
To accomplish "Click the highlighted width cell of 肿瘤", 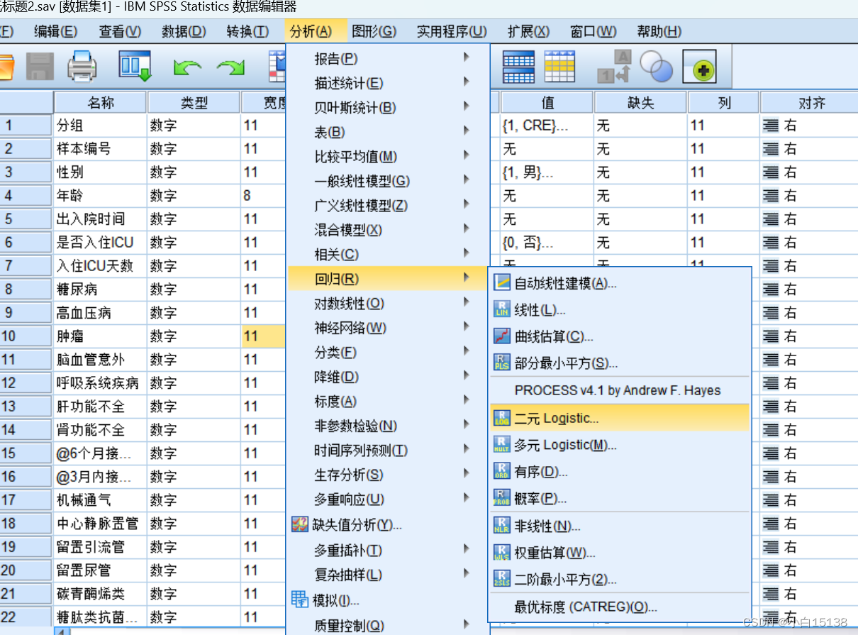I will (263, 336).
